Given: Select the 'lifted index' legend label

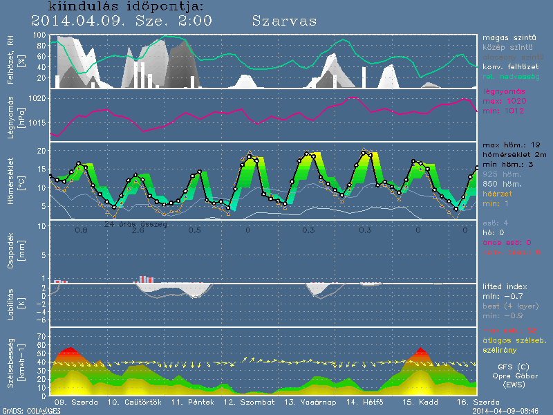Looking at the screenshot, I should pyautogui.click(x=505, y=286).
